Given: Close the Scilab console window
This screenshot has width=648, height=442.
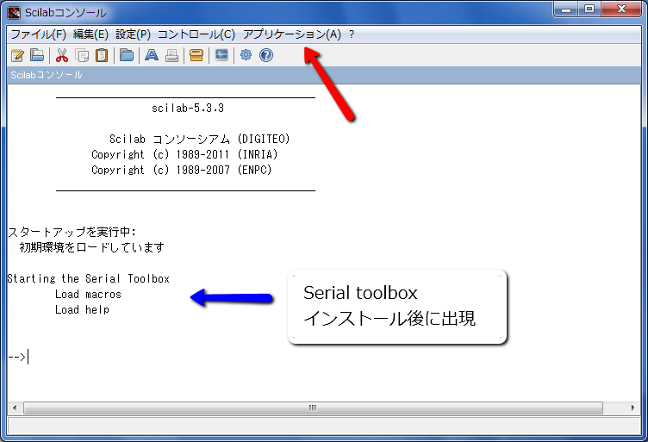Looking at the screenshot, I should click(621, 9).
